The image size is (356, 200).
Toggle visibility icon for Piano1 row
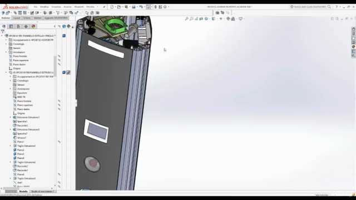[x=59, y=142]
